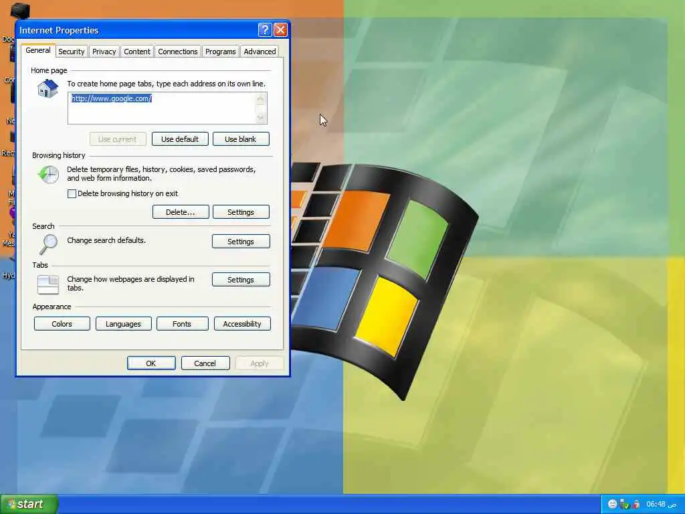This screenshot has height=514, width=685.
Task: Close the Internet Properties dialog
Action: coord(280,29)
